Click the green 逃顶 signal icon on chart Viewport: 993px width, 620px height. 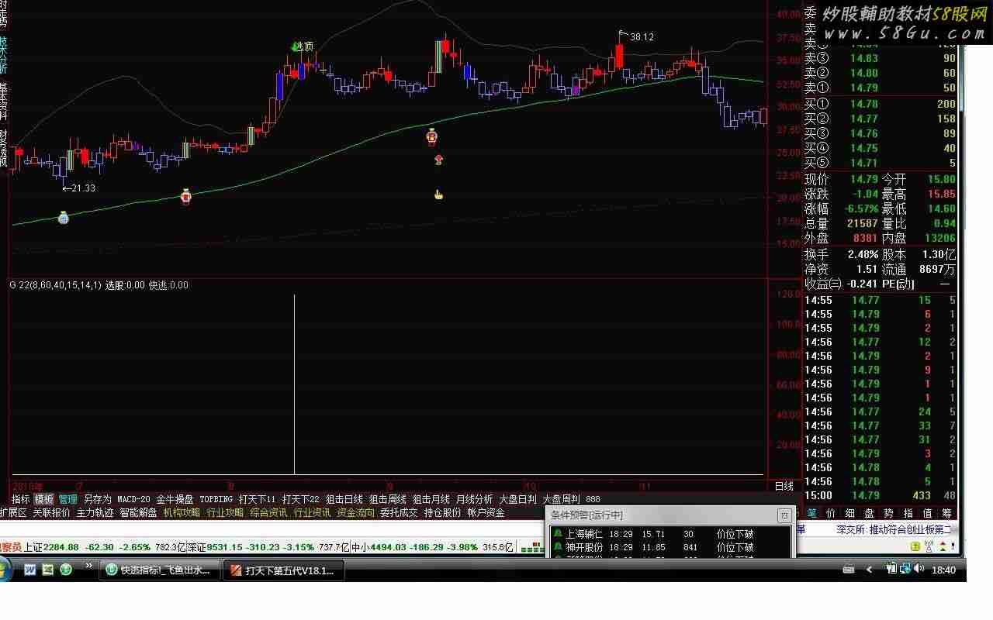[296, 46]
